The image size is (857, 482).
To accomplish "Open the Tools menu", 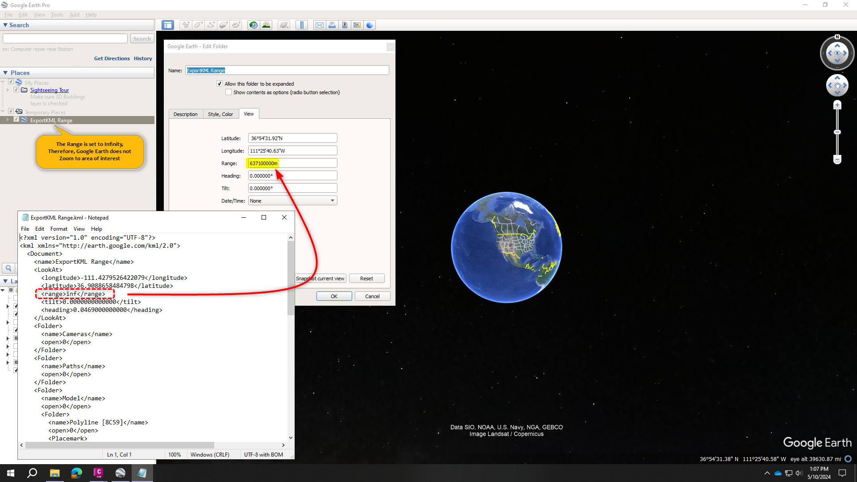I will 57,14.
